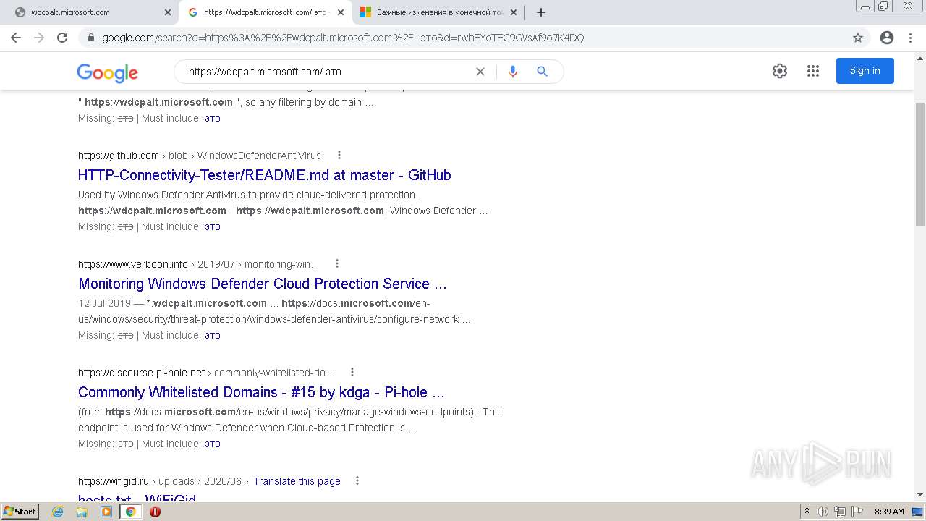
Task: Open options for the wifigid.ru result
Action: (x=357, y=480)
